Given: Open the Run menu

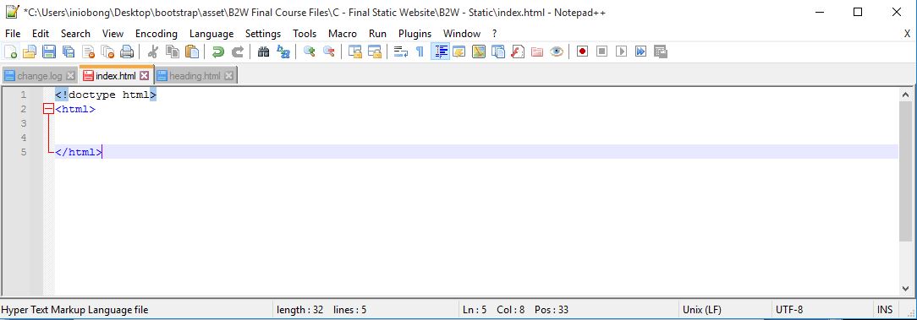Looking at the screenshot, I should click(377, 34).
